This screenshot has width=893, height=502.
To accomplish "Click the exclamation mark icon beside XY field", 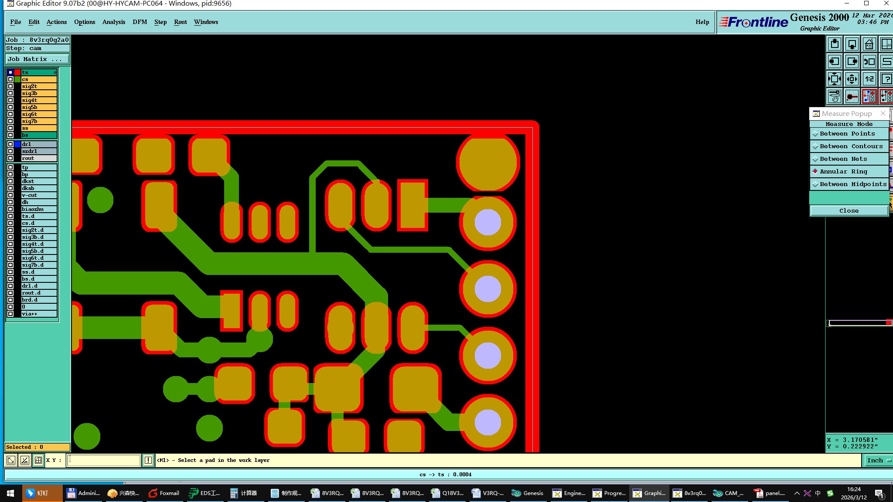I will click(148, 460).
